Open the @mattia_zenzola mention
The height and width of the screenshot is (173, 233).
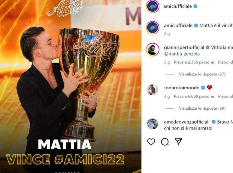click(182, 54)
